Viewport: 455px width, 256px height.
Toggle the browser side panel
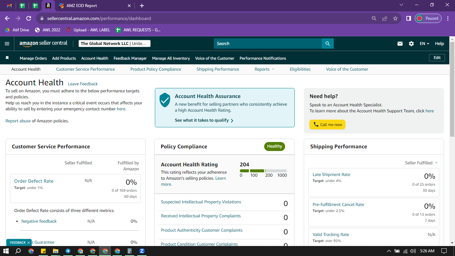tap(408, 18)
